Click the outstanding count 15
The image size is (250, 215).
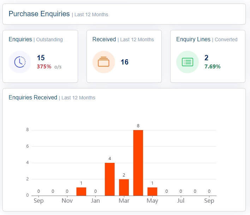[41, 58]
